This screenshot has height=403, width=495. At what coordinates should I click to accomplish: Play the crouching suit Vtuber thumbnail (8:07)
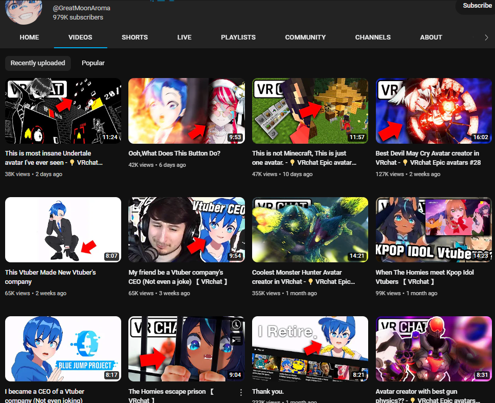point(63,230)
